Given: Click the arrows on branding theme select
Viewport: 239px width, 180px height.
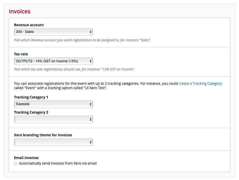Looking at the screenshot, I should pyautogui.click(x=91, y=142).
